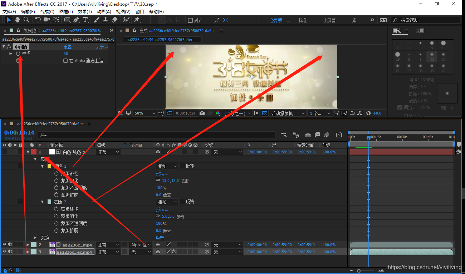Select the Hand tool
Viewport: 465px width, 274px height.
click(x=18, y=20)
